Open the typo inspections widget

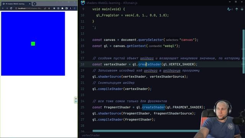230,9
